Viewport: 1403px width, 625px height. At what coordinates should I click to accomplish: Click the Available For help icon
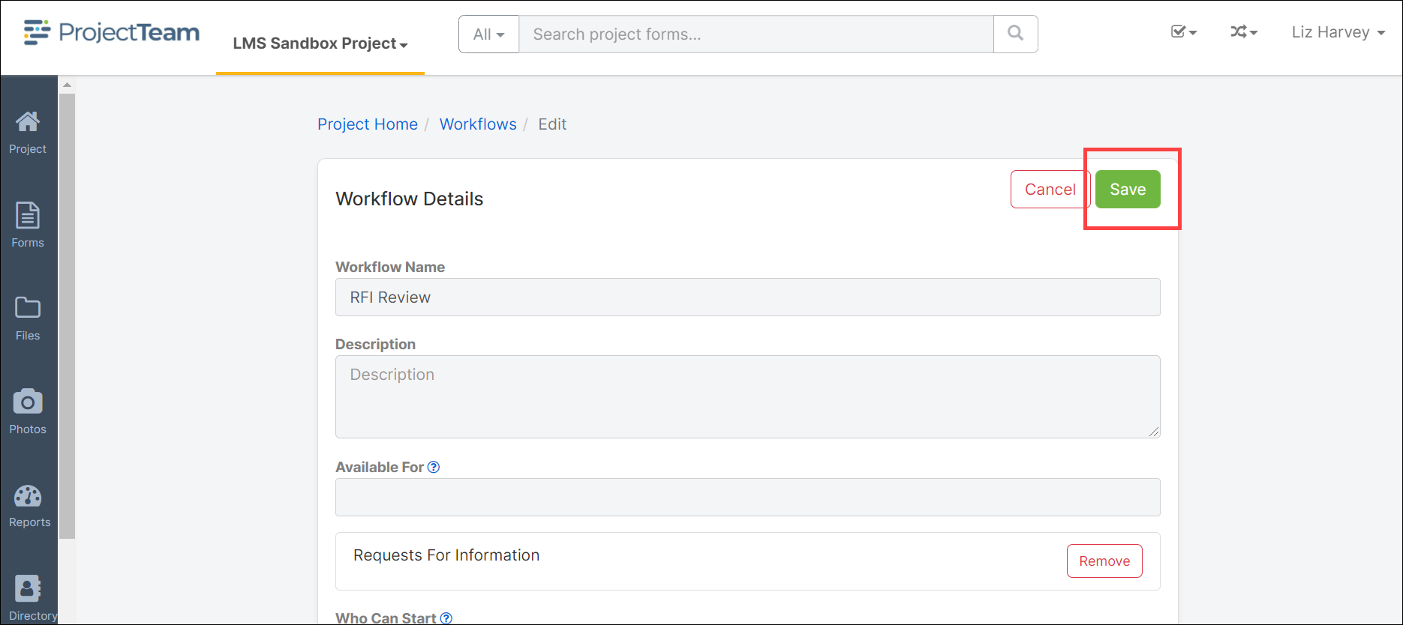(434, 467)
